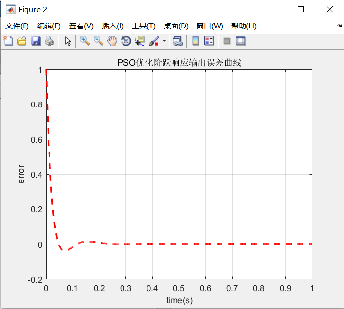Click the y-axis tick label -0.2
This screenshot has height=309, width=344.
pyautogui.click(x=35, y=280)
